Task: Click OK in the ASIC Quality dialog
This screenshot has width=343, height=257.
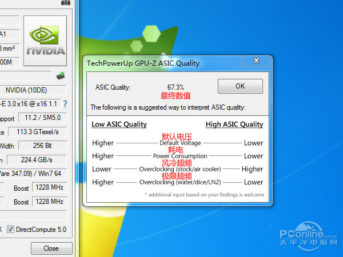Action: tap(240, 86)
